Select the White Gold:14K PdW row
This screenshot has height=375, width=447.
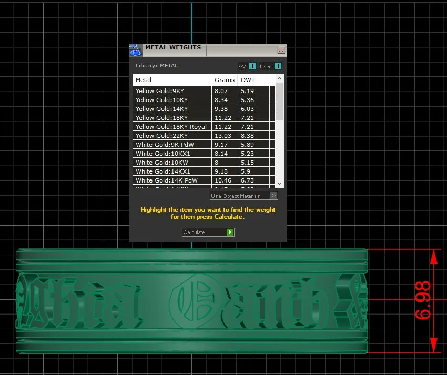pos(204,180)
